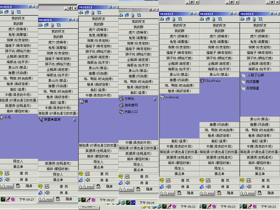Click phone icon next to 大砖头
The image size is (280, 210).
tap(154, 99)
